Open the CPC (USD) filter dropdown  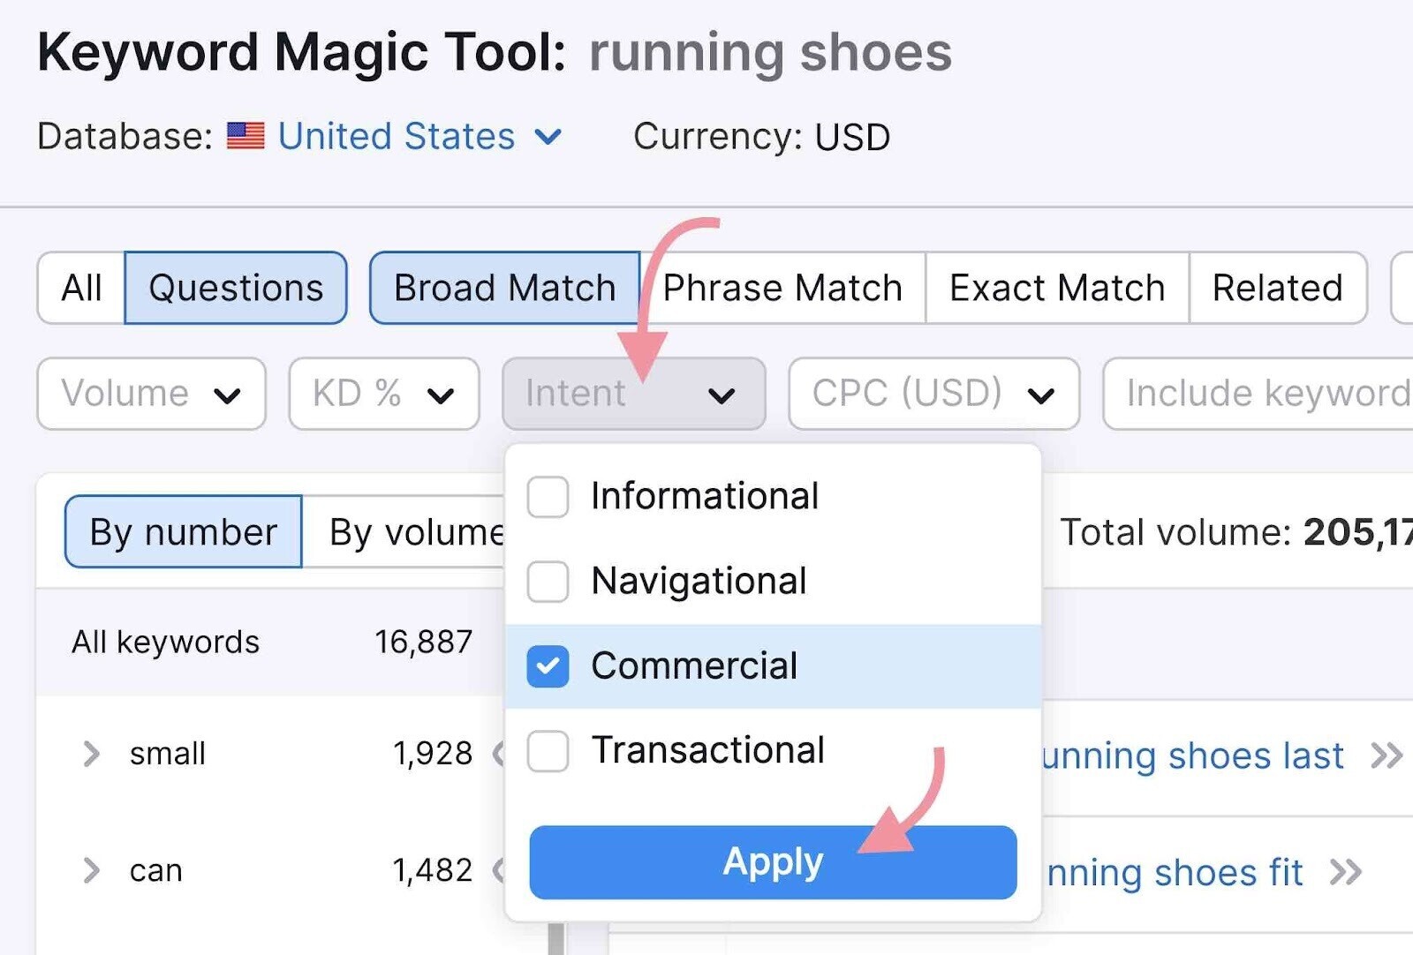(x=933, y=394)
